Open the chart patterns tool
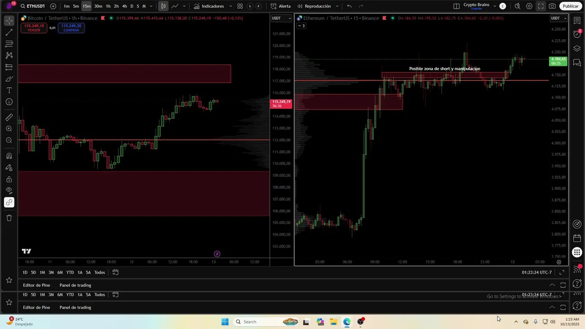585x329 pixels. [x=9, y=55]
